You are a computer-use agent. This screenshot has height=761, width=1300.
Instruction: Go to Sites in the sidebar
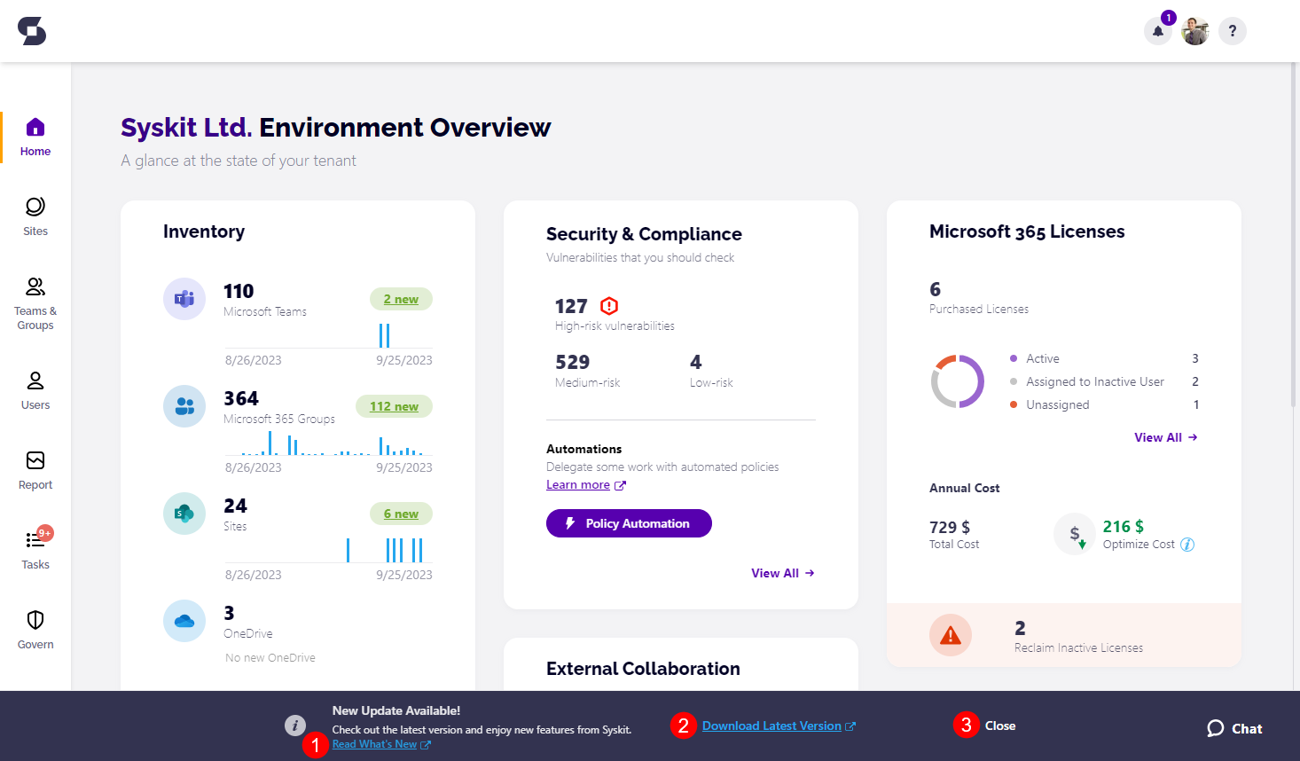[x=35, y=216]
